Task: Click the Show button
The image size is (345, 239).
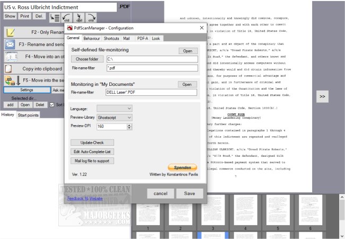Action: point(10,16)
